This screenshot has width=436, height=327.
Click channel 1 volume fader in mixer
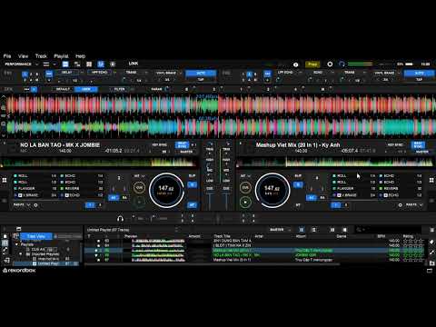(210, 201)
